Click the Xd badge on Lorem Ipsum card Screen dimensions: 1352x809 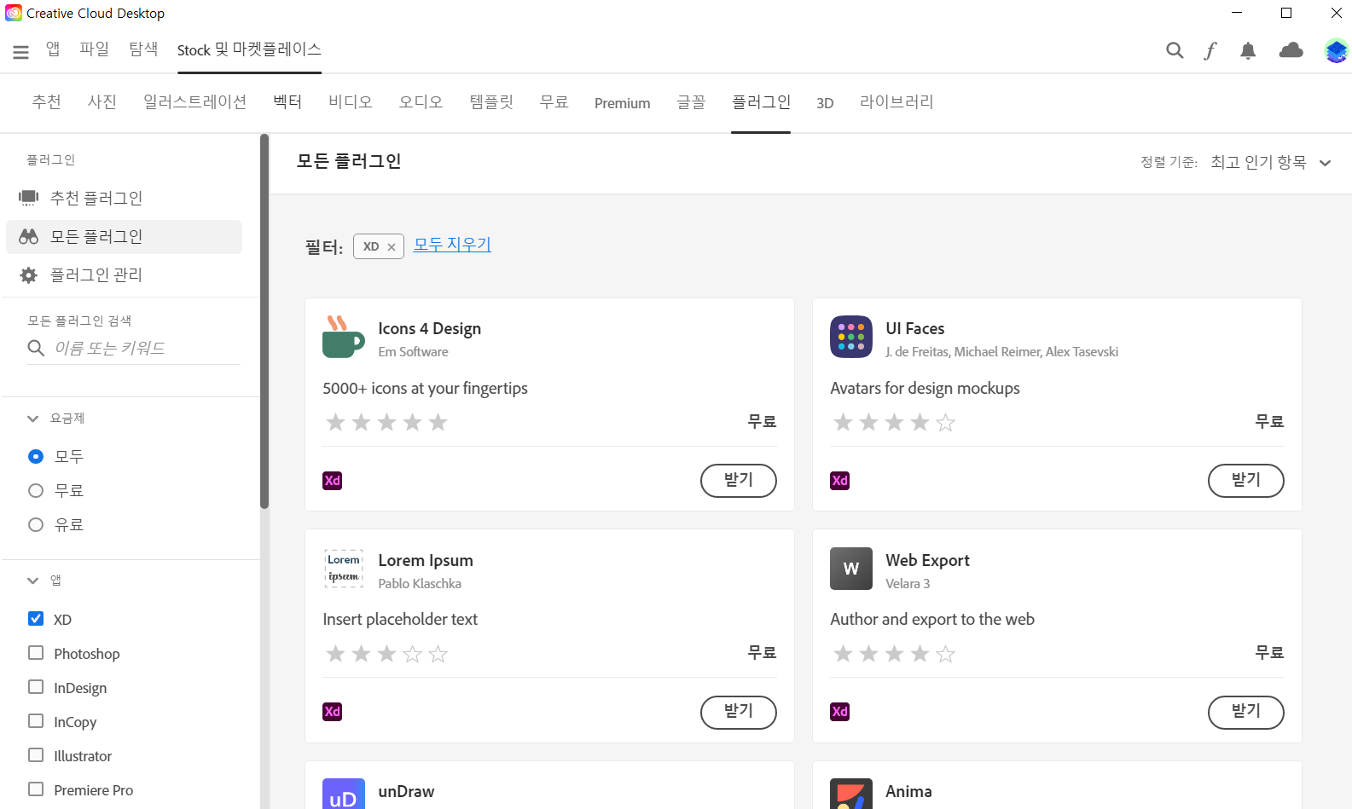(x=333, y=712)
